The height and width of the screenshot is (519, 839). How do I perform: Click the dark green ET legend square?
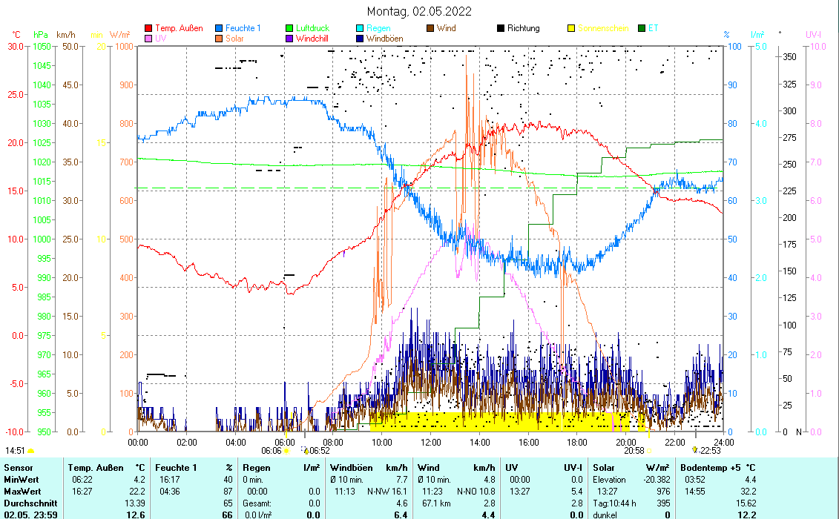click(x=642, y=28)
